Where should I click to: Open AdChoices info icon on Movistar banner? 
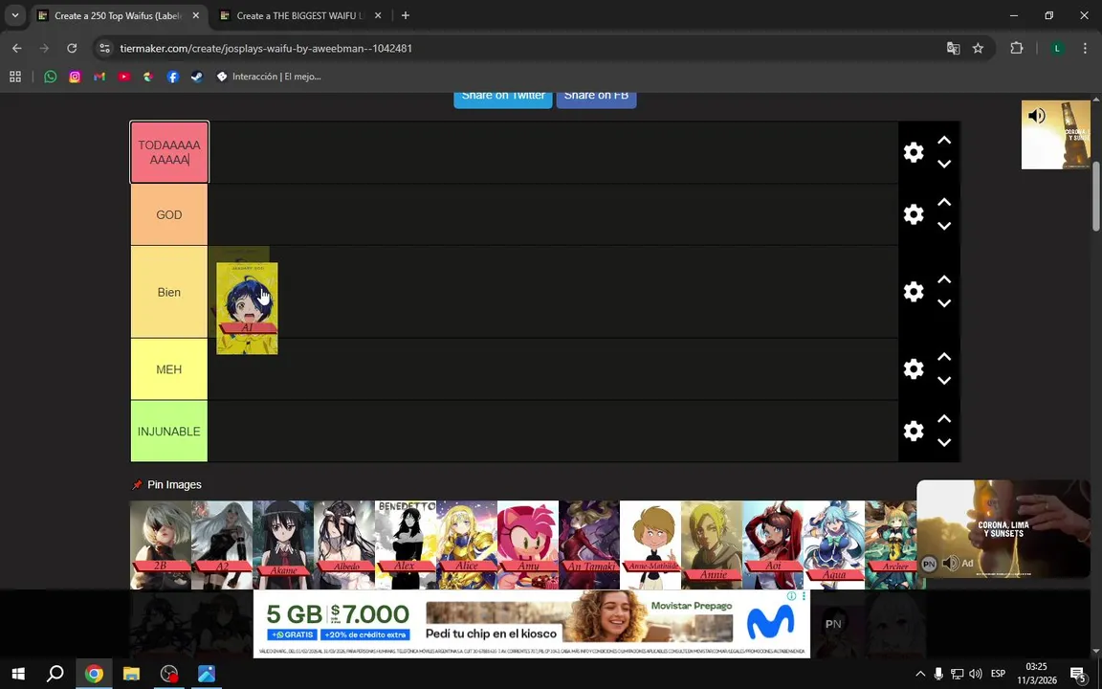(791, 596)
